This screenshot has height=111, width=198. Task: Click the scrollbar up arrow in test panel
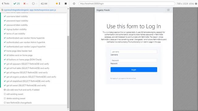point(68,9)
